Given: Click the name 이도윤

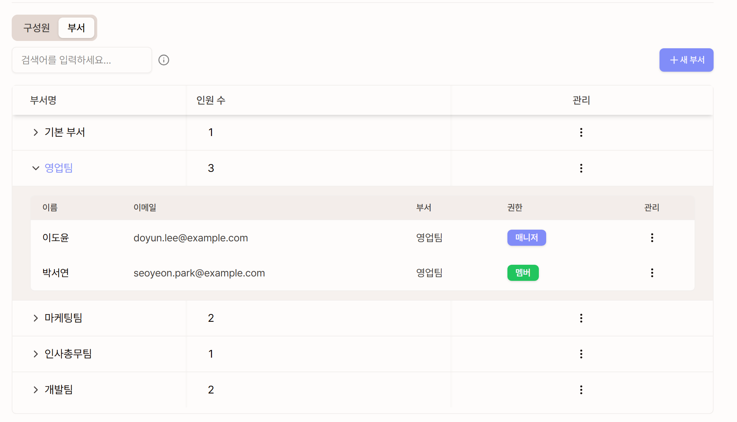Looking at the screenshot, I should pyautogui.click(x=56, y=238).
